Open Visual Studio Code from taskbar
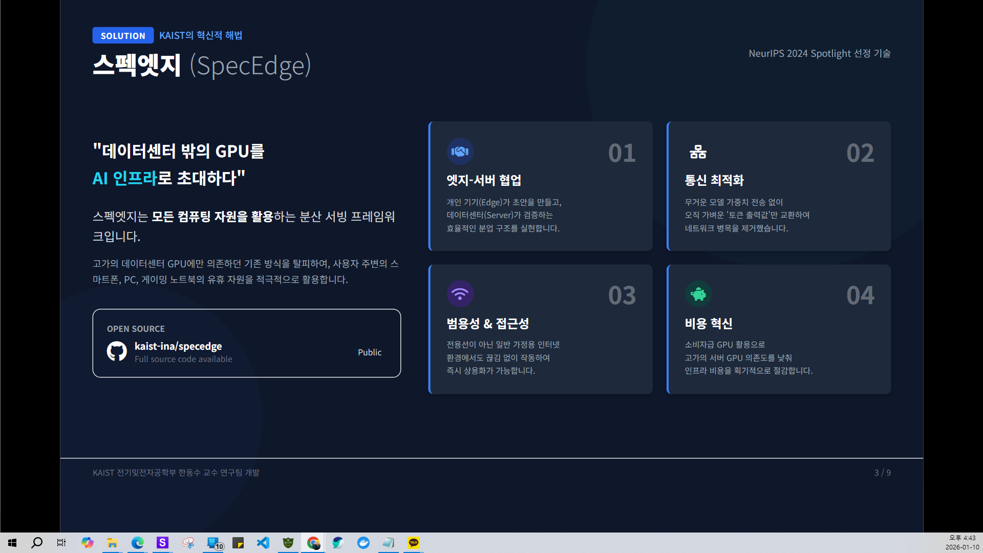This screenshot has width=983, height=553. (263, 543)
